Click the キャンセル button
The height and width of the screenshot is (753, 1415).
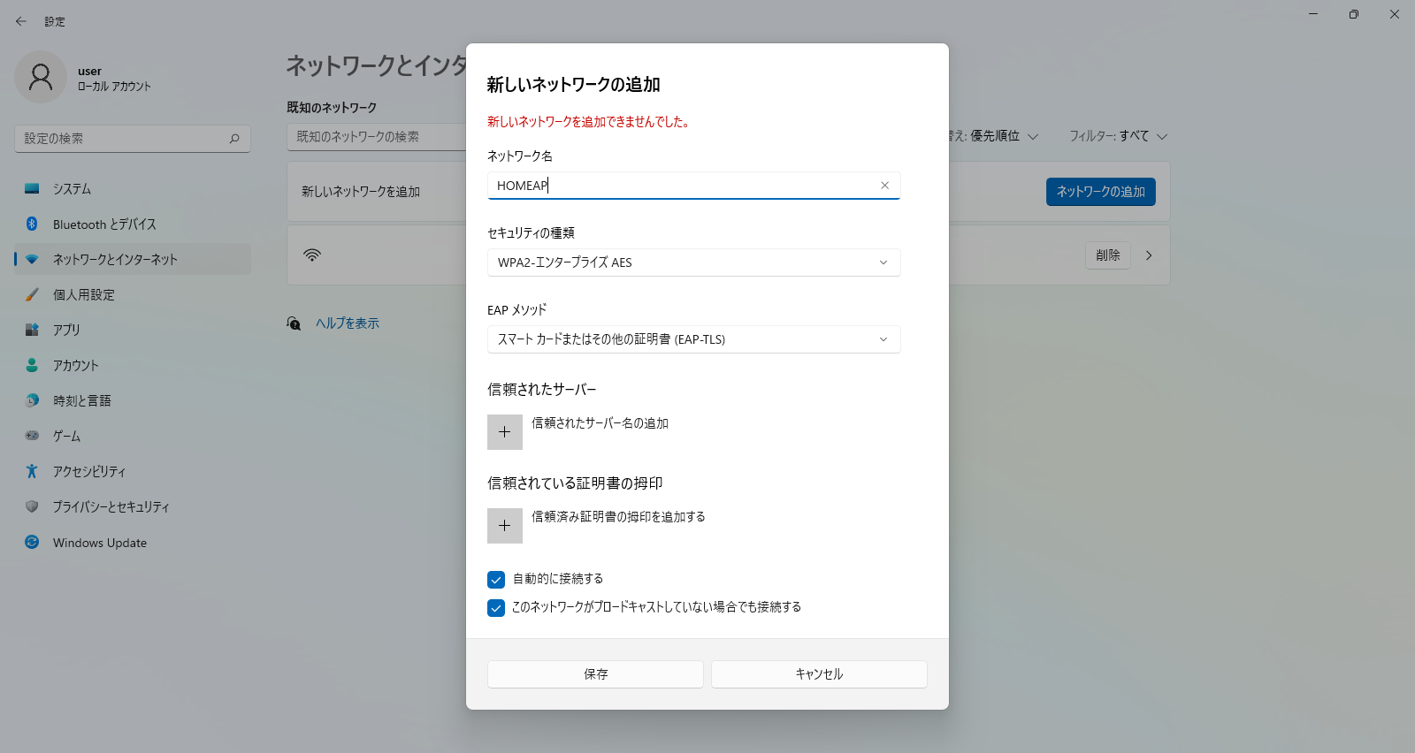pyautogui.click(x=819, y=674)
